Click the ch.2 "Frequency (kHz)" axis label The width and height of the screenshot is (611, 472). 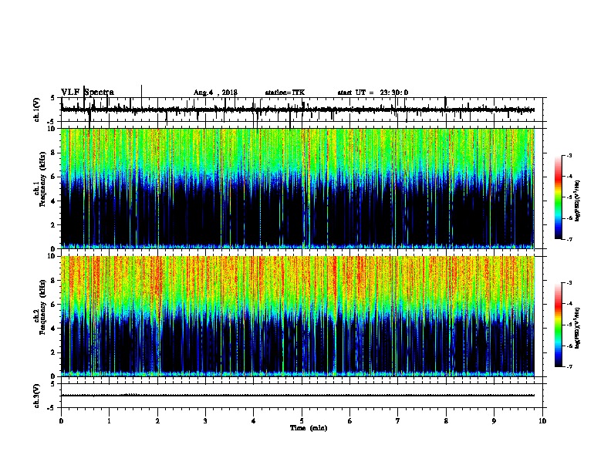[42, 307]
